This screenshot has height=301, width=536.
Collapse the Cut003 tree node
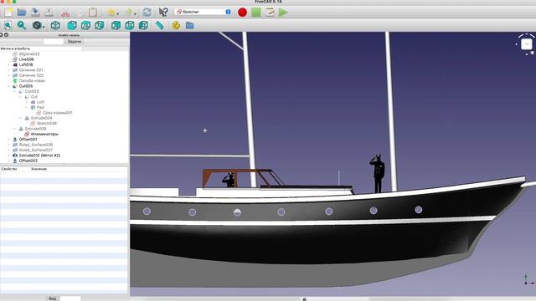[15, 91]
